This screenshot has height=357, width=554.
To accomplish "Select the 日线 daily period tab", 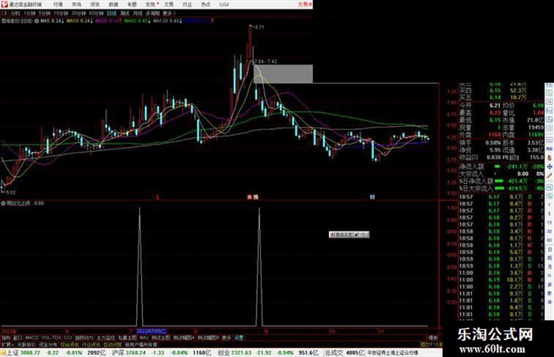I will click(x=111, y=13).
